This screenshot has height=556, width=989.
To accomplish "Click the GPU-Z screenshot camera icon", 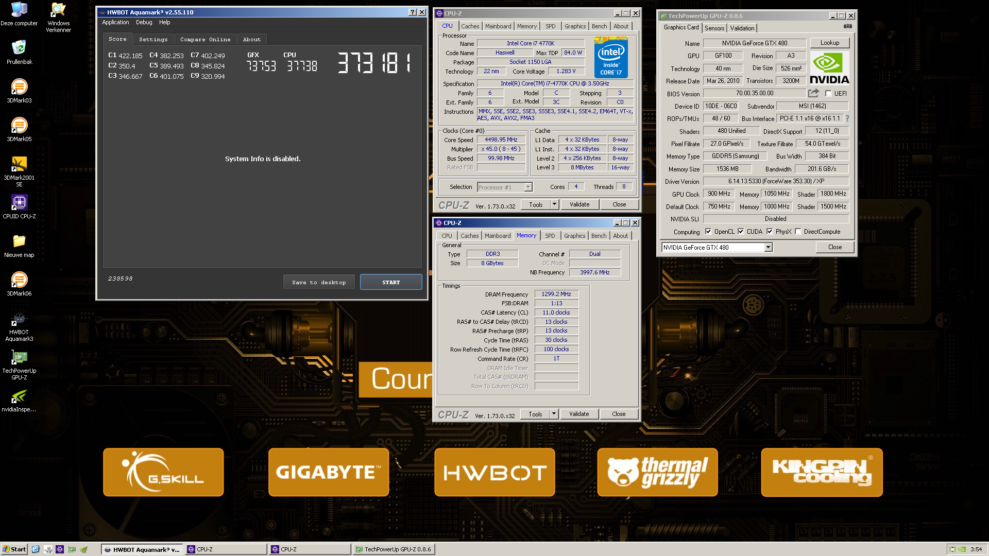I will coord(847,26).
